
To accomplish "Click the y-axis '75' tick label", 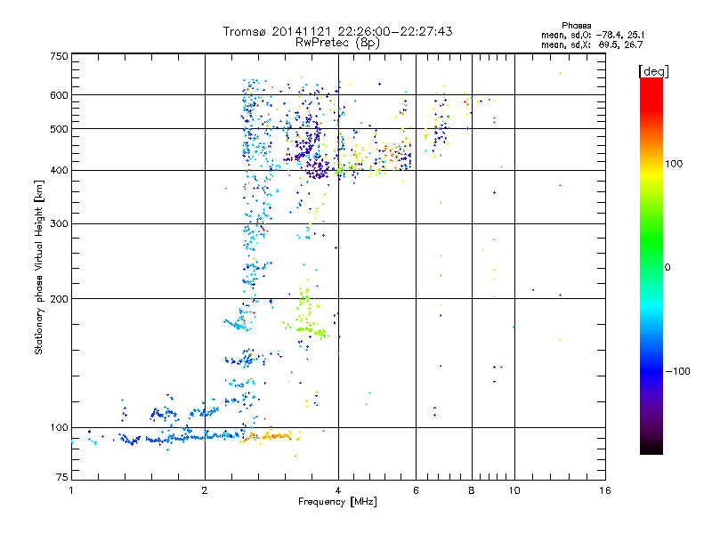I will pyautogui.click(x=62, y=477).
